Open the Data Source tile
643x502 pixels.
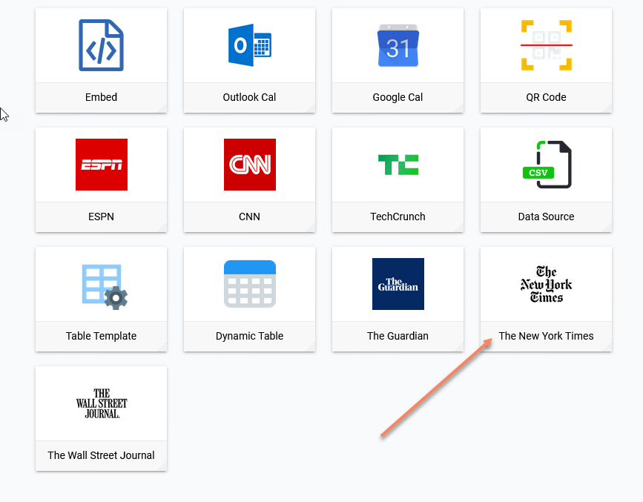546,179
